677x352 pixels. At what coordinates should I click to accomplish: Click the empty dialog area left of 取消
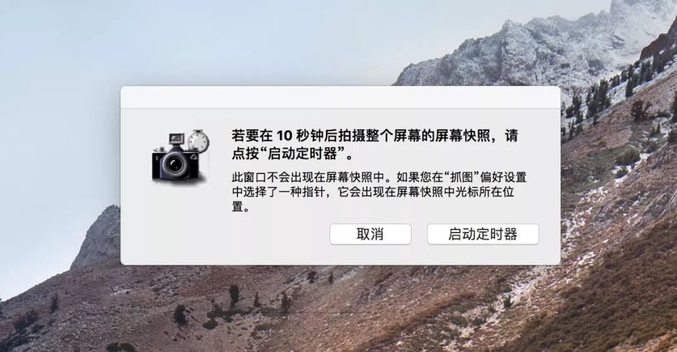click(x=224, y=235)
